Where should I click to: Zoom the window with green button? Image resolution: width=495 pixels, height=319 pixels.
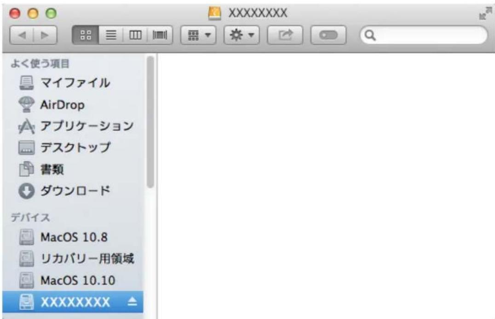pyautogui.click(x=51, y=14)
